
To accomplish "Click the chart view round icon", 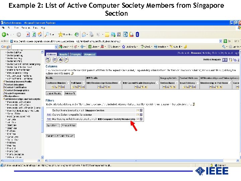I will click(61, 60).
